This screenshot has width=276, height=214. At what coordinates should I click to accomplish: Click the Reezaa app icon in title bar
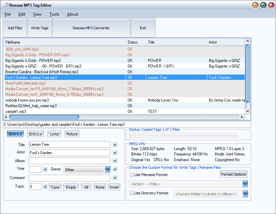tap(6, 5)
